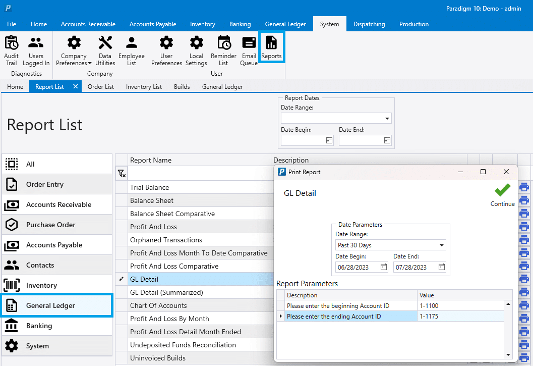This screenshot has height=366, width=533.
Task: Select the Profit And Loss report
Action: 200,227
